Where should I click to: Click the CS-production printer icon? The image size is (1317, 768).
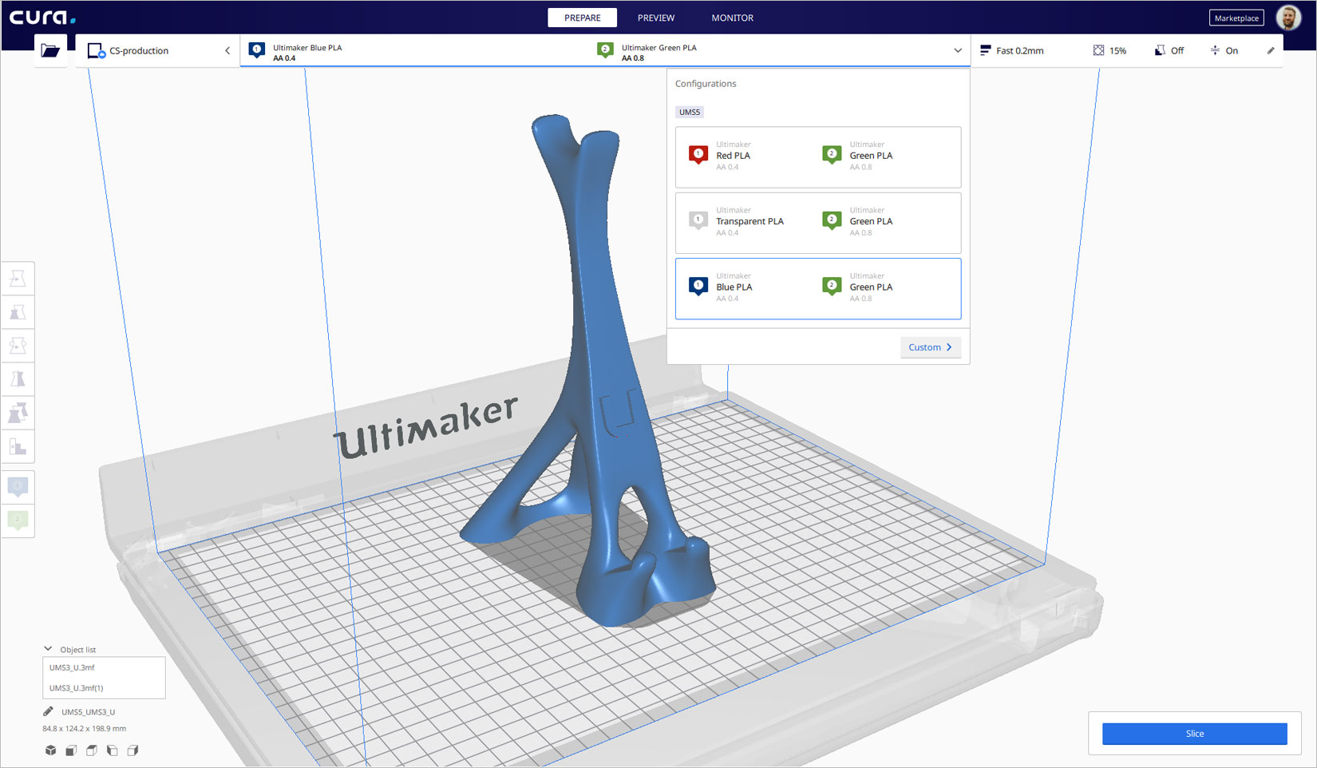(96, 50)
